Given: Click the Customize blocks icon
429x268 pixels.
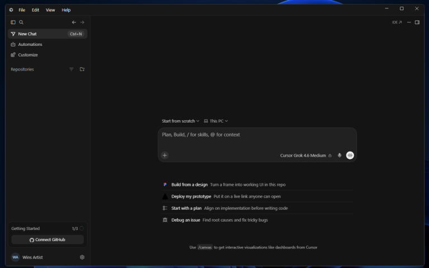Looking at the screenshot, I should (x=13, y=55).
